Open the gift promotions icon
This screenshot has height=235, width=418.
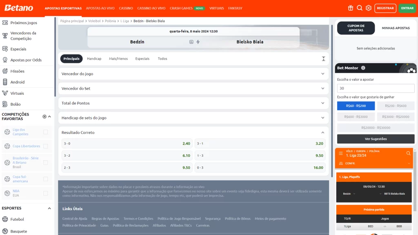pyautogui.click(x=351, y=8)
